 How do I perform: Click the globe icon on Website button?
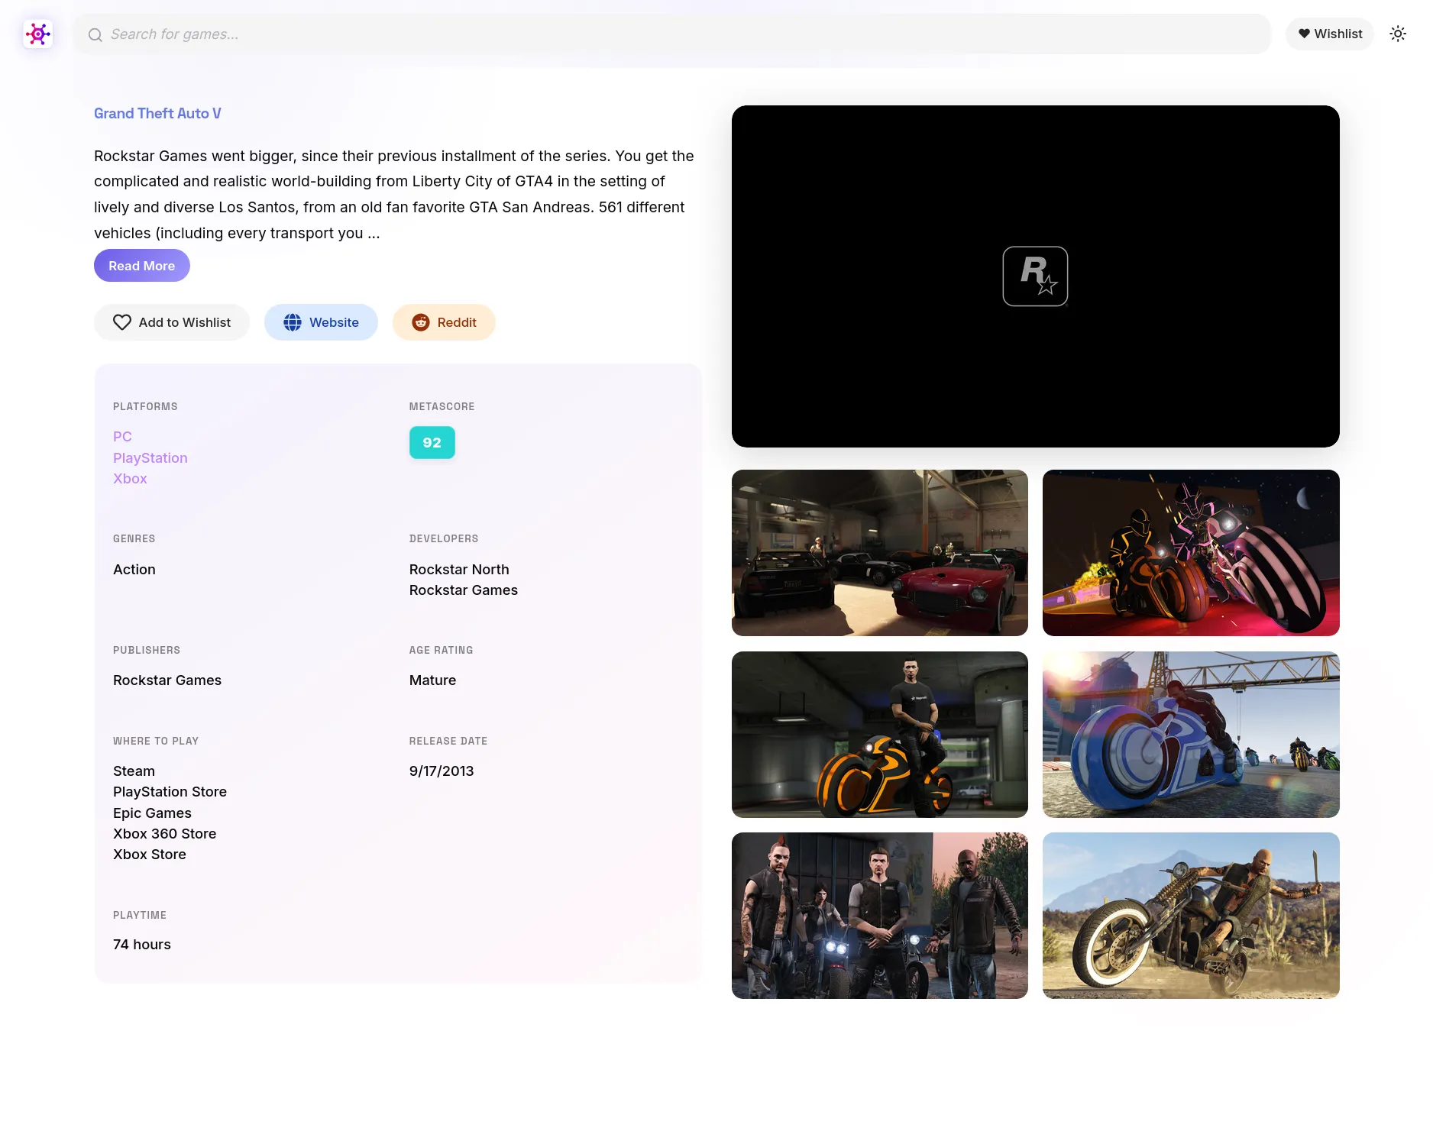(x=293, y=322)
